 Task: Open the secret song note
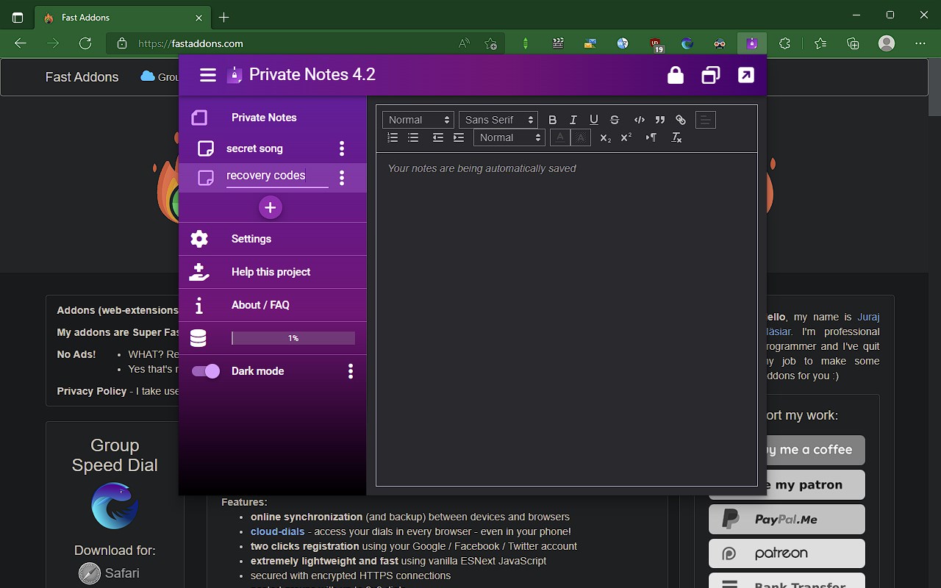click(x=254, y=148)
